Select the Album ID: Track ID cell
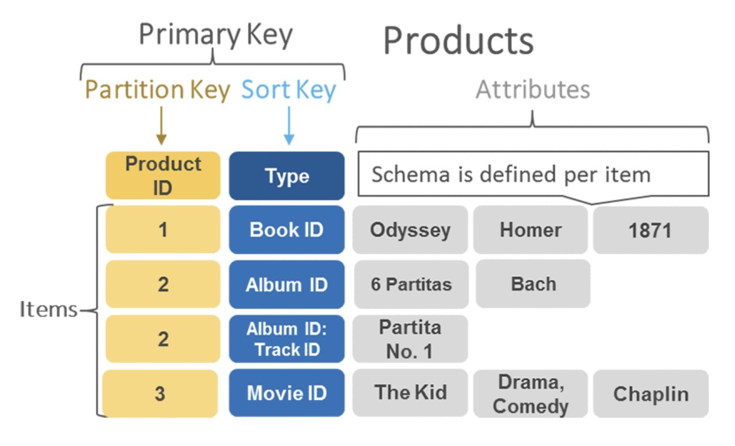The image size is (735, 446). 287,339
